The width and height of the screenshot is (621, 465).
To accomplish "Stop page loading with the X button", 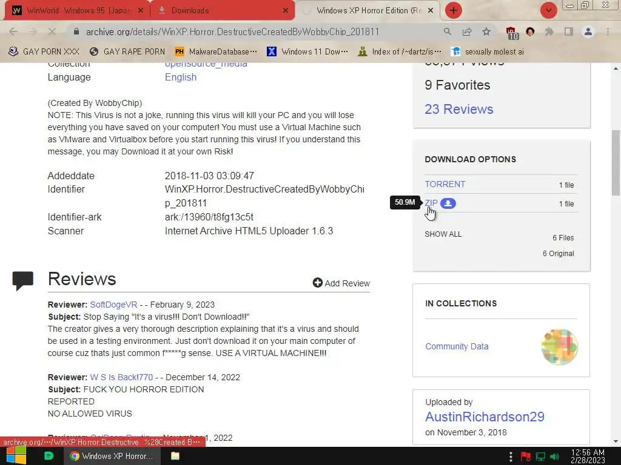I will pyautogui.click(x=52, y=31).
